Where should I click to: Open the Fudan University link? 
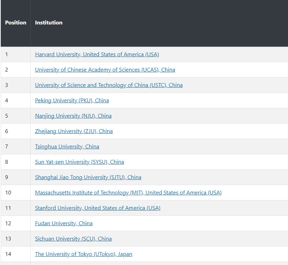click(x=64, y=223)
